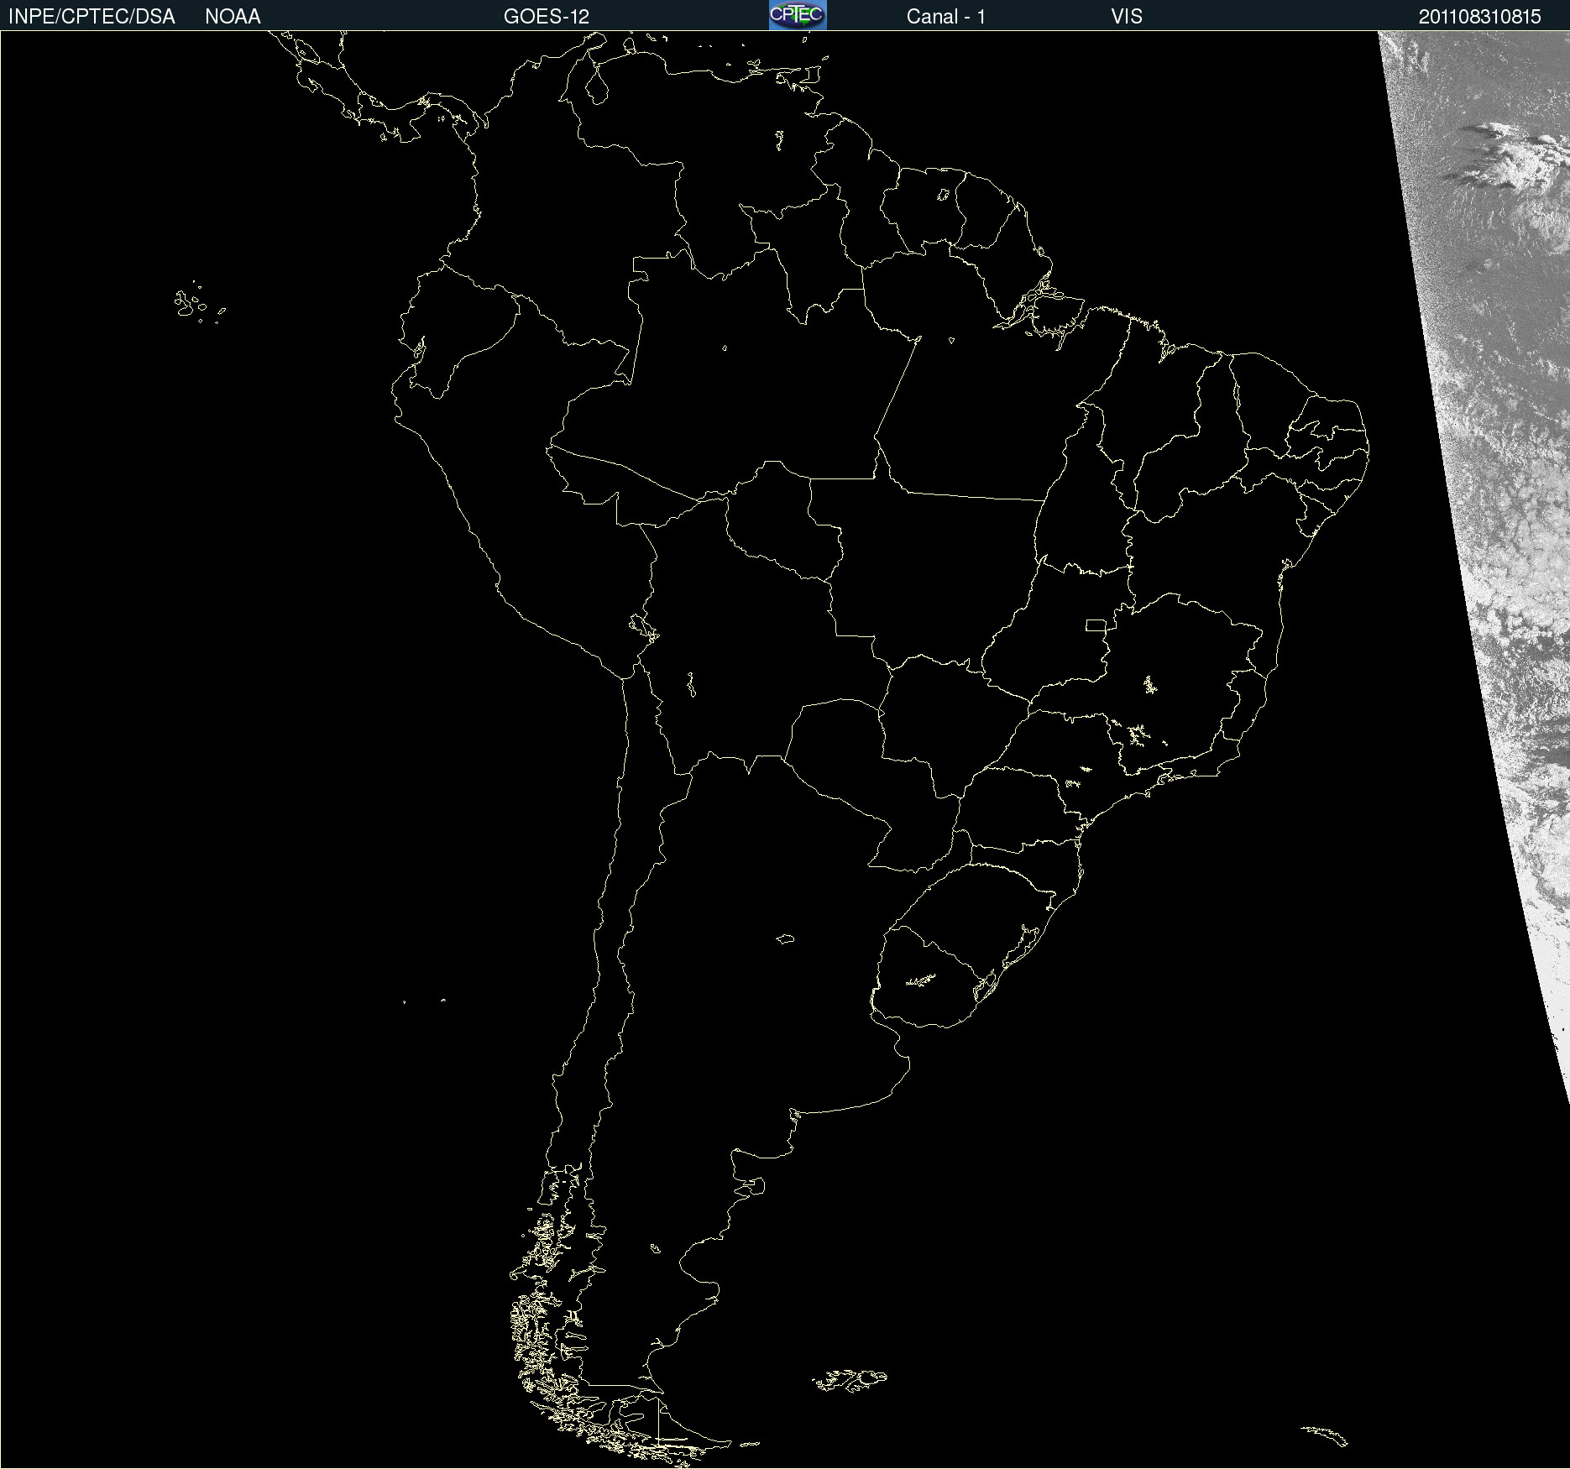Select the Canal - 1 label

[946, 17]
